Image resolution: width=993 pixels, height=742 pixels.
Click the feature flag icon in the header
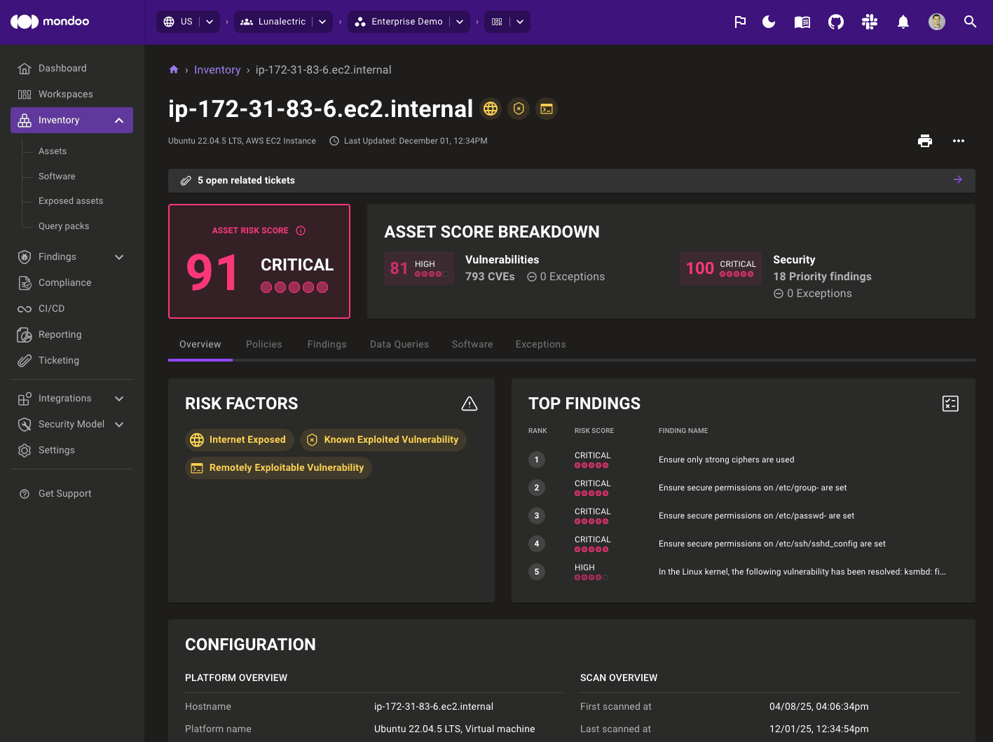pos(740,22)
